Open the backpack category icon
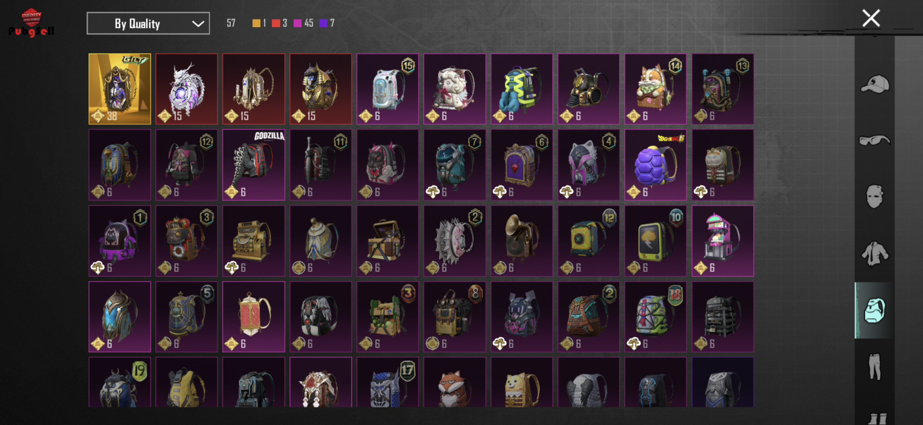 pyautogui.click(x=874, y=310)
